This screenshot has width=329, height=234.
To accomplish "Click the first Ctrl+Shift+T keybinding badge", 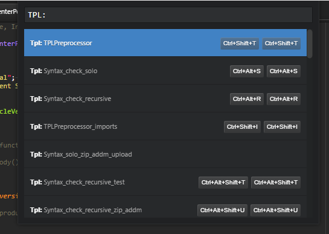I will click(240, 44).
